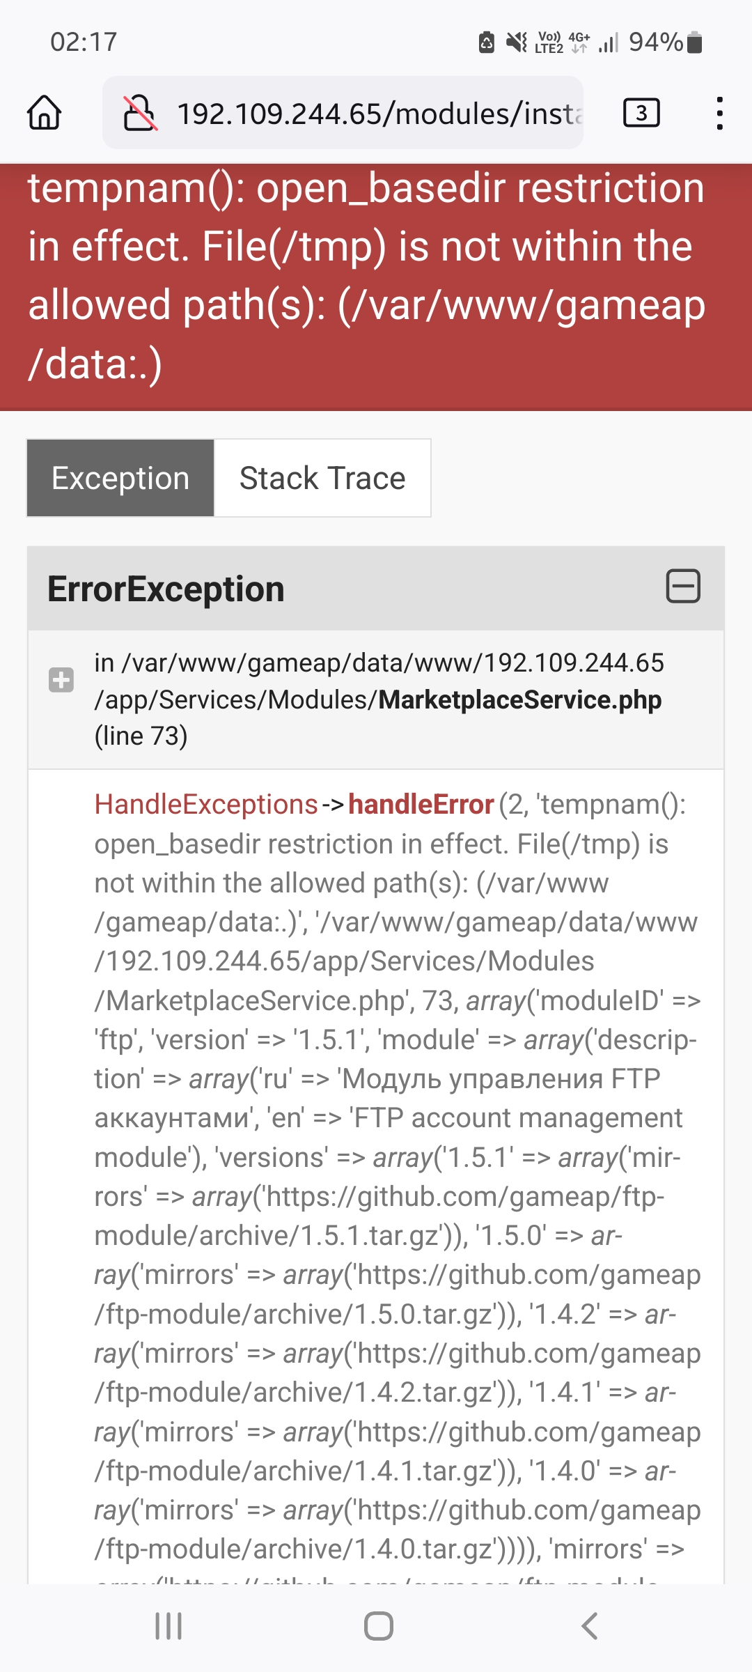The height and width of the screenshot is (1672, 752).
Task: Tap the browser home icon
Action: click(45, 113)
